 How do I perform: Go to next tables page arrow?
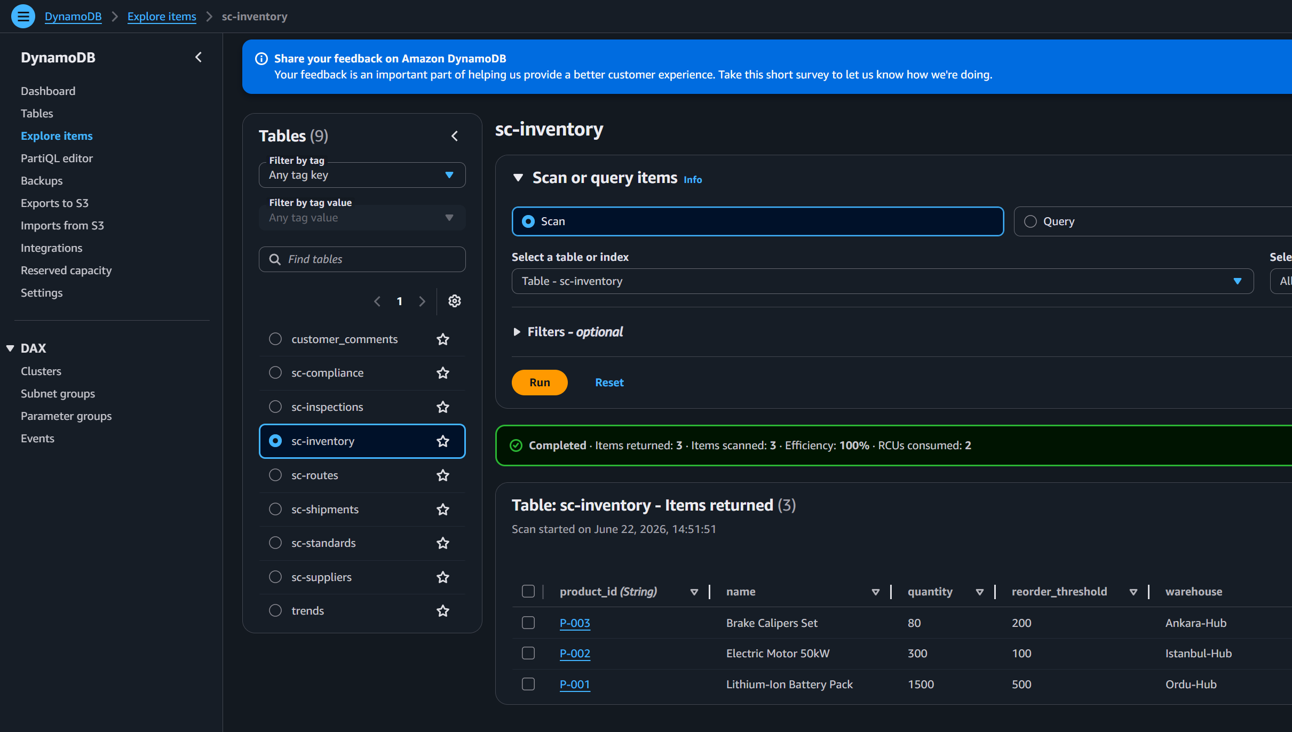422,301
